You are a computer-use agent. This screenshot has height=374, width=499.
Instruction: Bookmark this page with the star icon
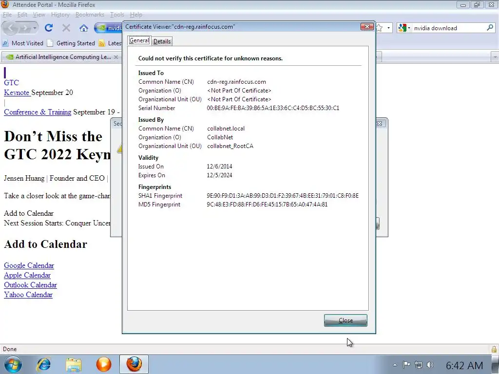pos(379,28)
